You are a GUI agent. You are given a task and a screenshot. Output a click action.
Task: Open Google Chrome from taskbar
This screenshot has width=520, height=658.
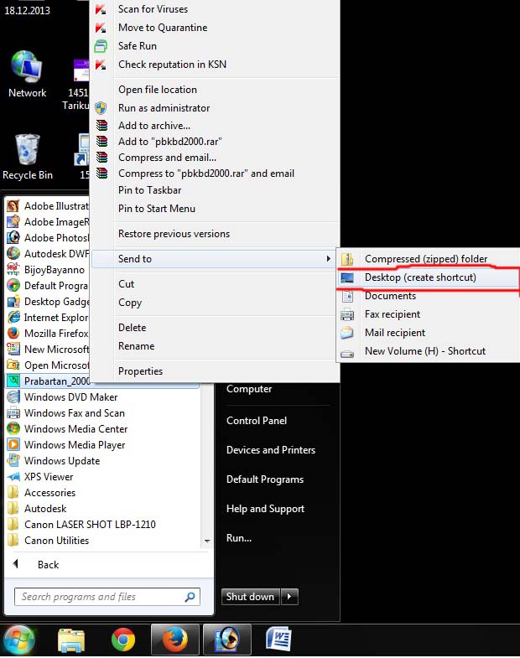click(123, 640)
